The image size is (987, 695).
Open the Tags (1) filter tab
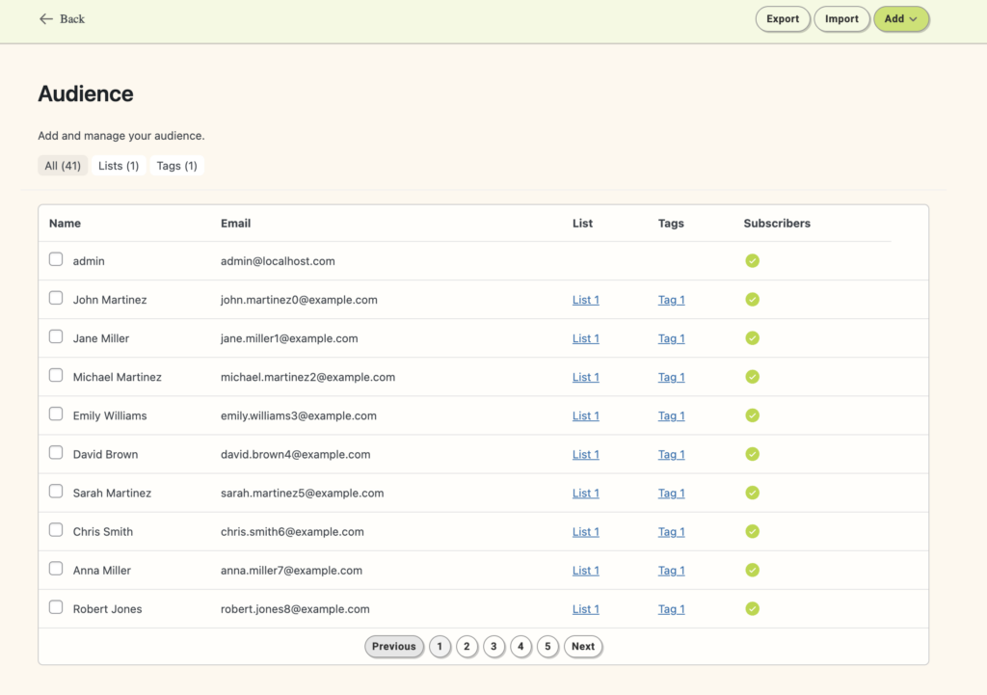(x=176, y=165)
